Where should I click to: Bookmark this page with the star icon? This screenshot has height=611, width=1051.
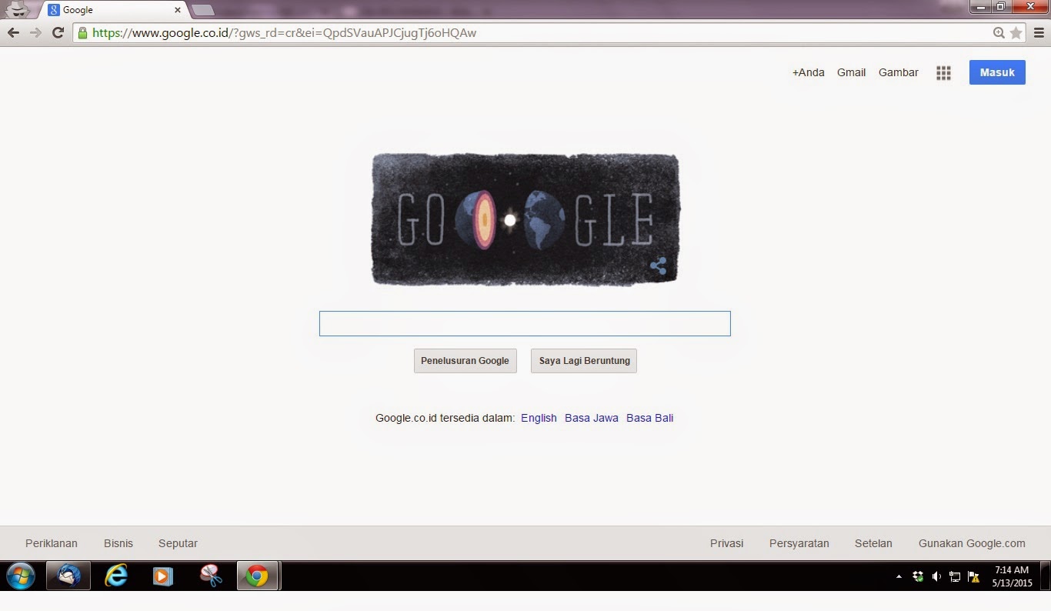coord(1016,33)
